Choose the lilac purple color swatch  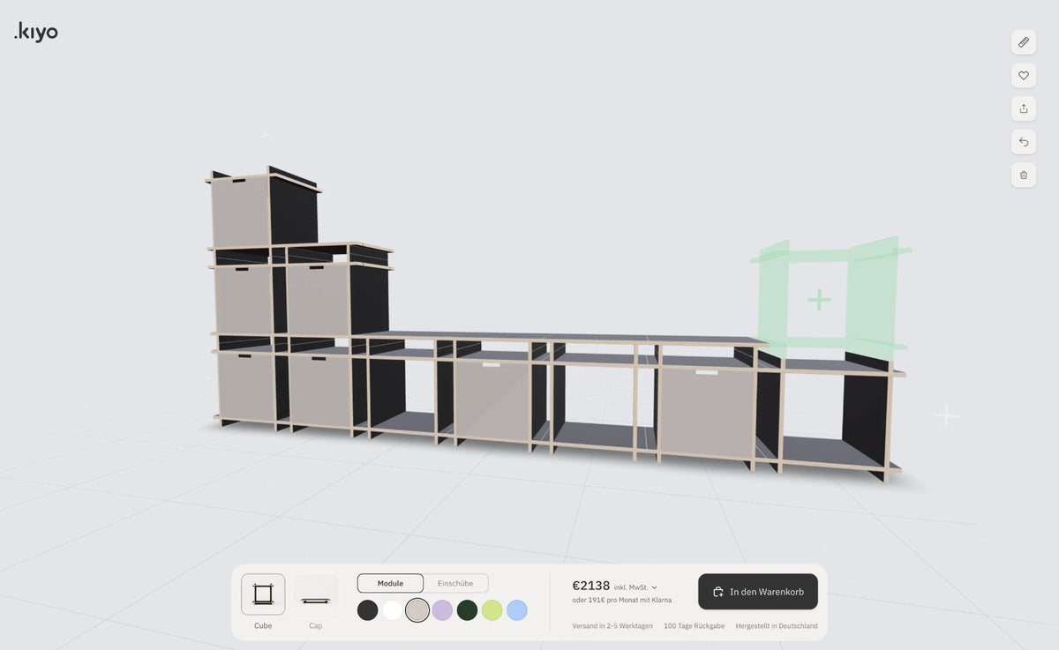(442, 610)
